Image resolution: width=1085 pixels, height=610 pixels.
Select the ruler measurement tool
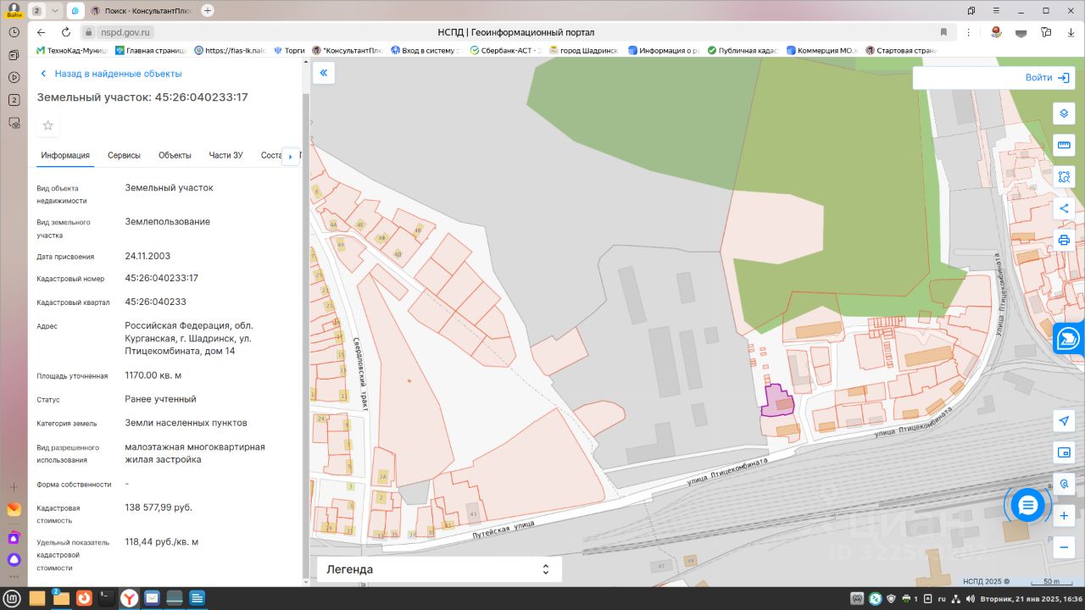(x=1064, y=145)
